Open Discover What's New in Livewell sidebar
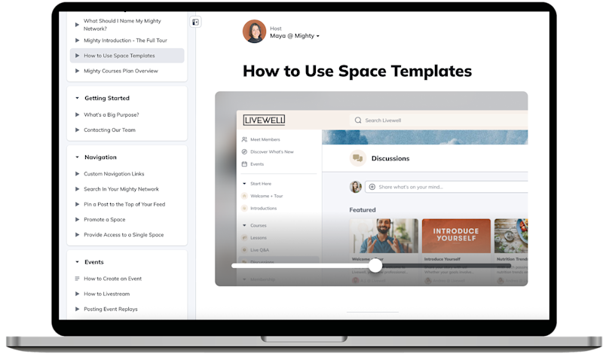603x354 pixels. point(271,152)
